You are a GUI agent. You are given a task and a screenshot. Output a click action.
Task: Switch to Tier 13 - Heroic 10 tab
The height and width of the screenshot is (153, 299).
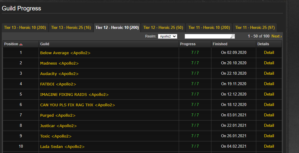click(x=25, y=28)
